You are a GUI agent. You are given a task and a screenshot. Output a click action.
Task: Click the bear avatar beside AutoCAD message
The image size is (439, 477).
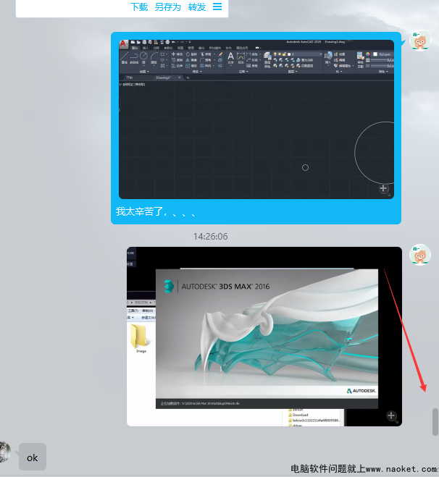pyautogui.click(x=420, y=41)
